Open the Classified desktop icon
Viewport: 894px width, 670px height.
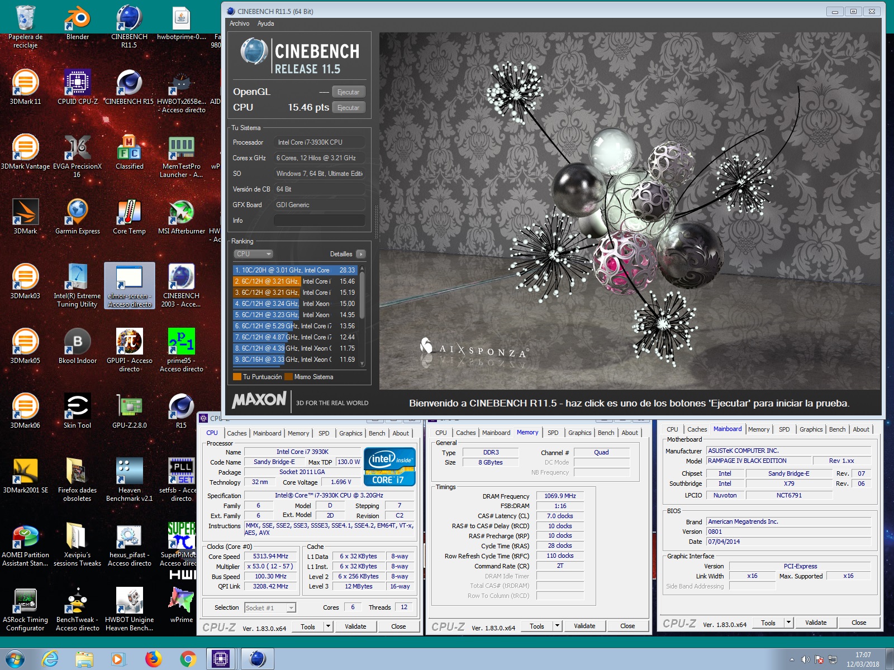tap(129, 152)
